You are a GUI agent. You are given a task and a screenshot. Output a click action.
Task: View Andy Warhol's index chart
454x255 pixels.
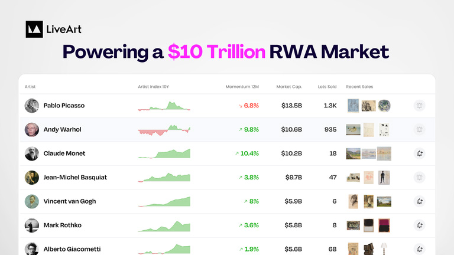pos(164,130)
